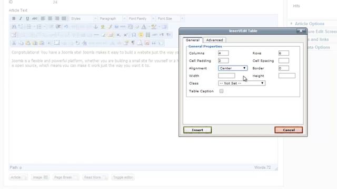Insert horizontal rule line icon
337x189 pixels.
(x=96, y=35)
